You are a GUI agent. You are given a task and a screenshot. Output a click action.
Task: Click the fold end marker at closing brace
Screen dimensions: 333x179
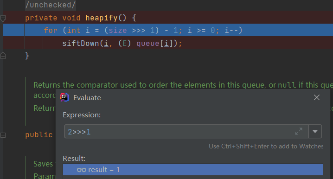point(3,56)
